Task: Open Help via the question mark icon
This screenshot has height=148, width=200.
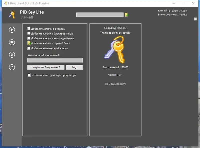Action: click(x=11, y=67)
